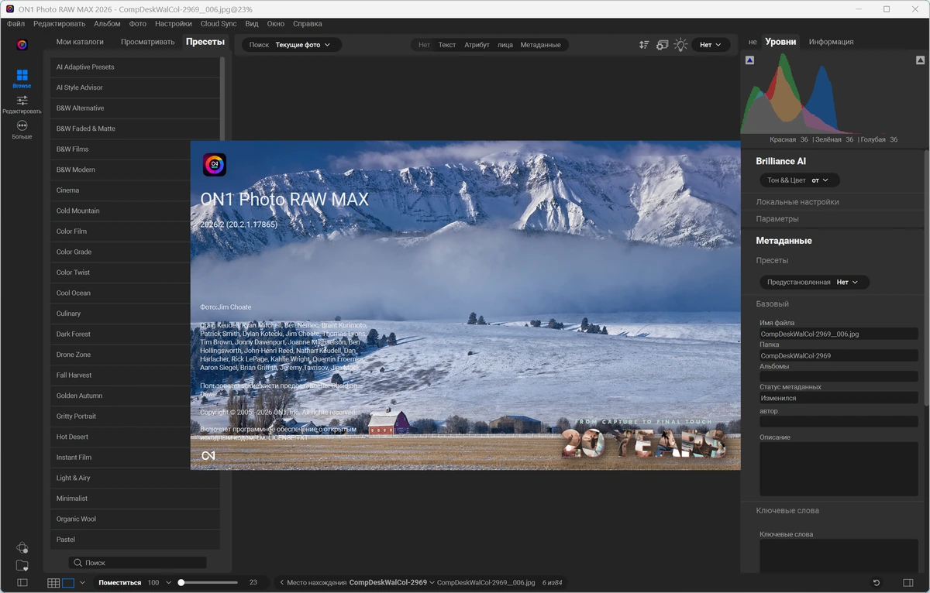Click the ON1 logo in the splash screen

click(x=215, y=165)
